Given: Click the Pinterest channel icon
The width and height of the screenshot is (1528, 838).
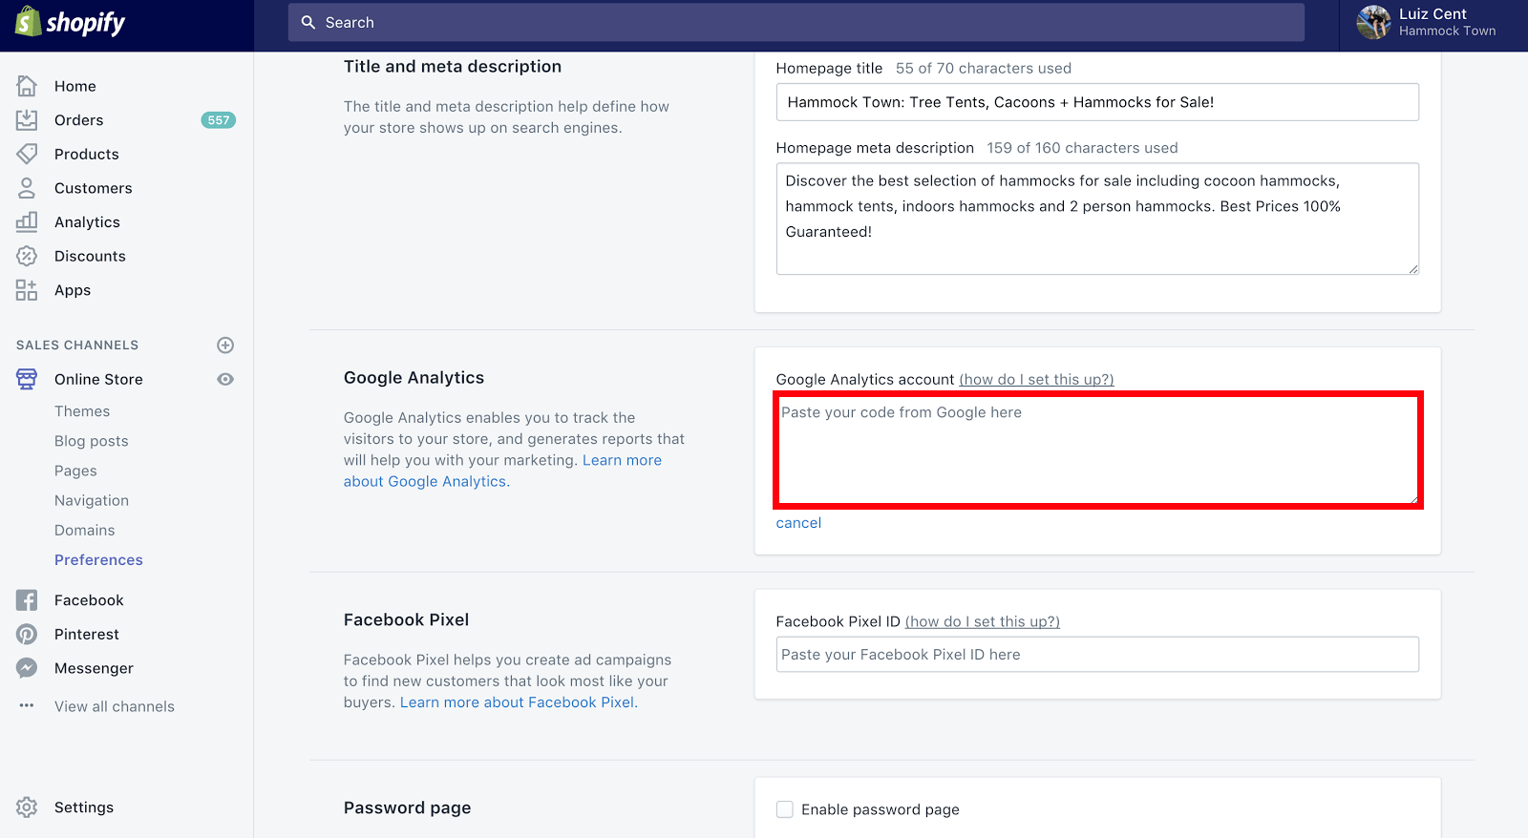Looking at the screenshot, I should coord(27,634).
